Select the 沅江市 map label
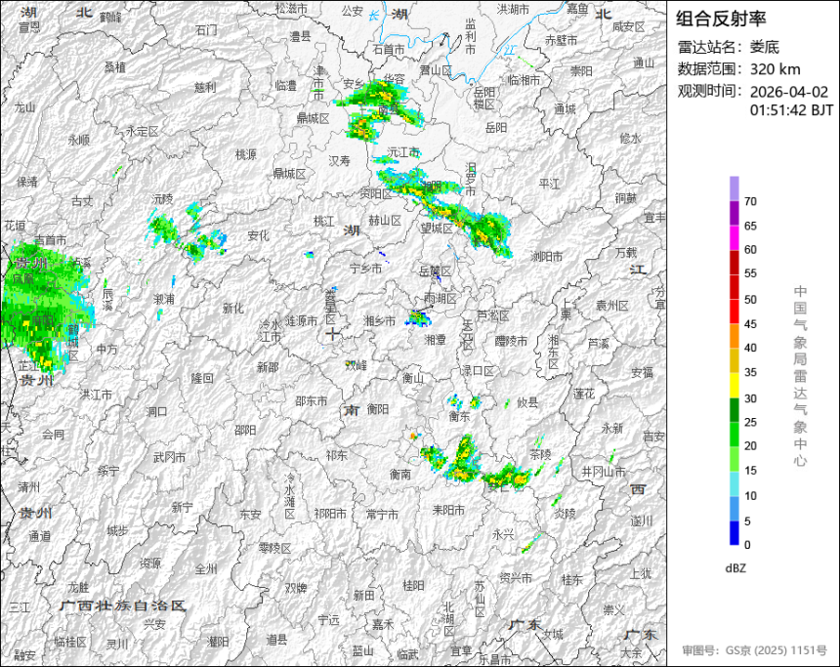This screenshot has width=840, height=667. pyautogui.click(x=403, y=152)
